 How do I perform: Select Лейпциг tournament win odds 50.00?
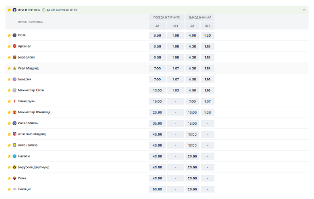click(x=157, y=189)
